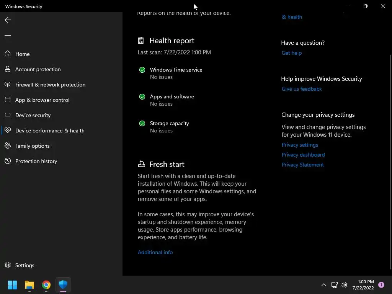Image resolution: width=392 pixels, height=294 pixels.
Task: Click the App & browser control window icon
Action: click(8, 100)
